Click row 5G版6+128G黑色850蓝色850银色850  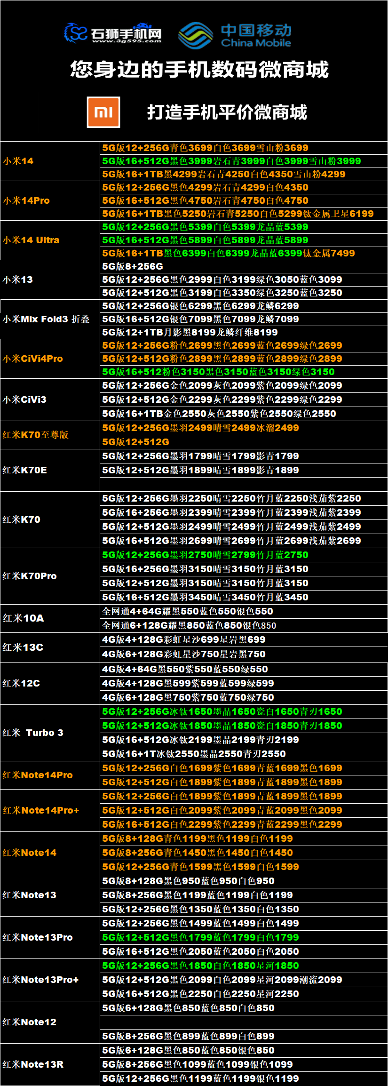pos(244,1050)
